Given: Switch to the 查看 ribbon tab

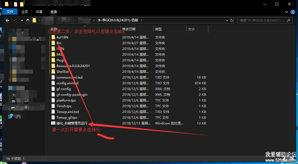Looking at the screenshot, I should 53,12.
